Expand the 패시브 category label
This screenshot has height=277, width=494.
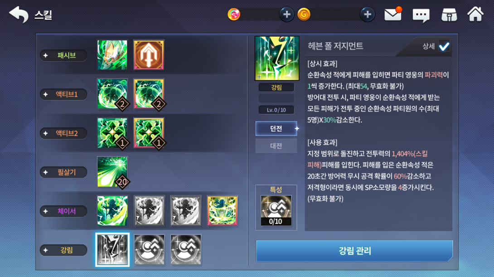pos(63,56)
